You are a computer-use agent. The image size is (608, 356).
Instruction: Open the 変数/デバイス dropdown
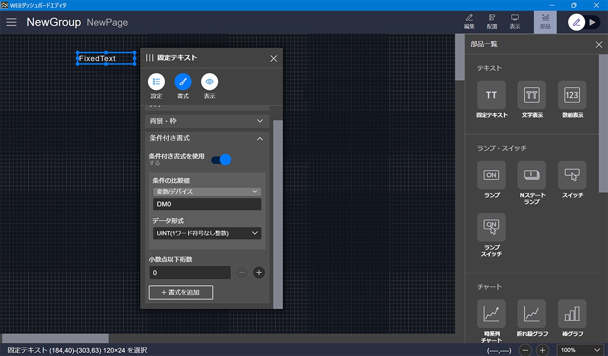(207, 192)
